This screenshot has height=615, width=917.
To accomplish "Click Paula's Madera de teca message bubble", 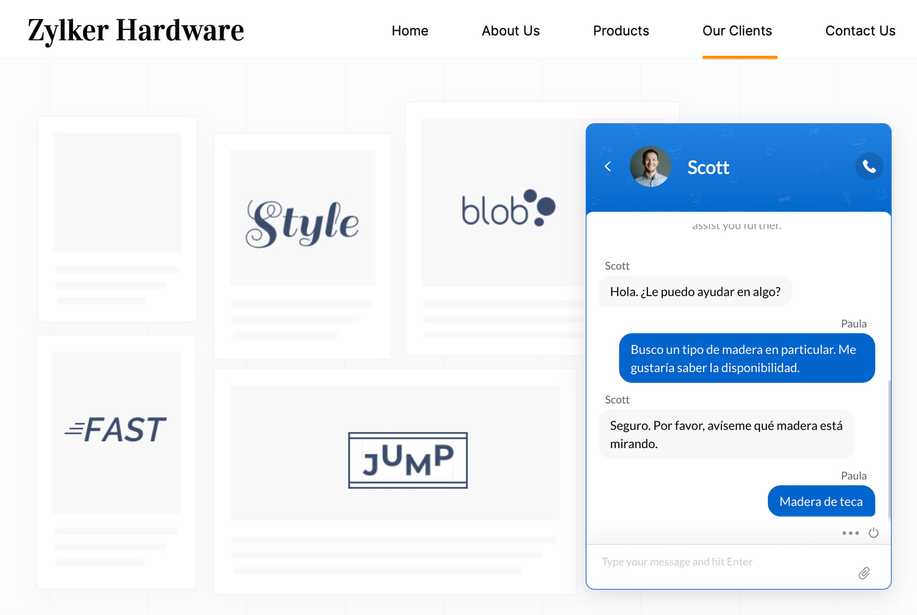I will tap(822, 502).
